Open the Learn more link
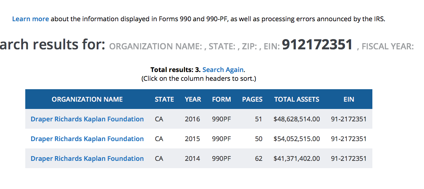Image resolution: width=424 pixels, height=189 pixels. point(30,19)
